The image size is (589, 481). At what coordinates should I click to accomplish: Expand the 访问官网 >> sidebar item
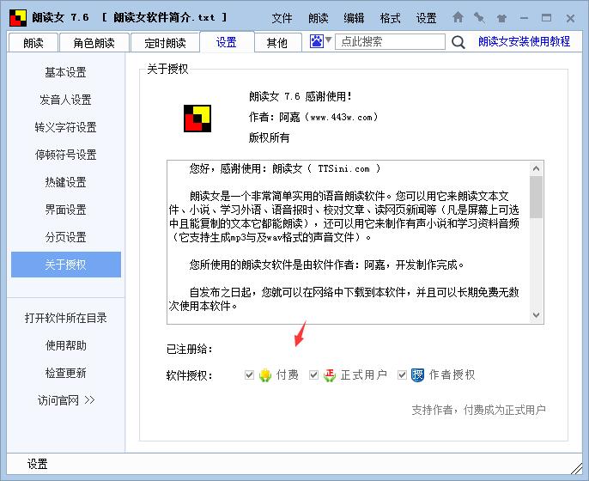pos(66,400)
